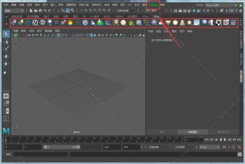Pick the Lasso select tool
The image size is (245, 164).
tap(6, 42)
